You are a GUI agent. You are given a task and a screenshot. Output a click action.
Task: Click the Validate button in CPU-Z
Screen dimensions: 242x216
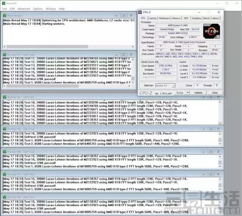click(x=198, y=93)
